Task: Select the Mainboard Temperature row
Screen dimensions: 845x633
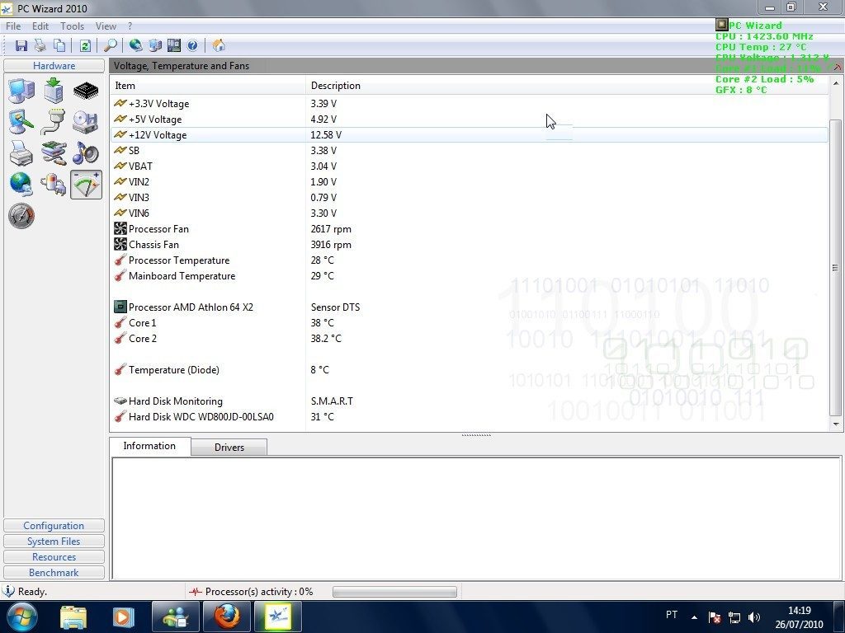Action: tap(469, 275)
